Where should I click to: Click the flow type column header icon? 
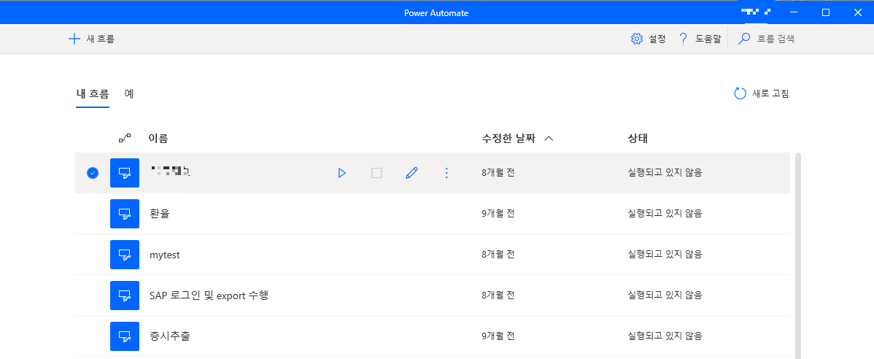(x=125, y=138)
